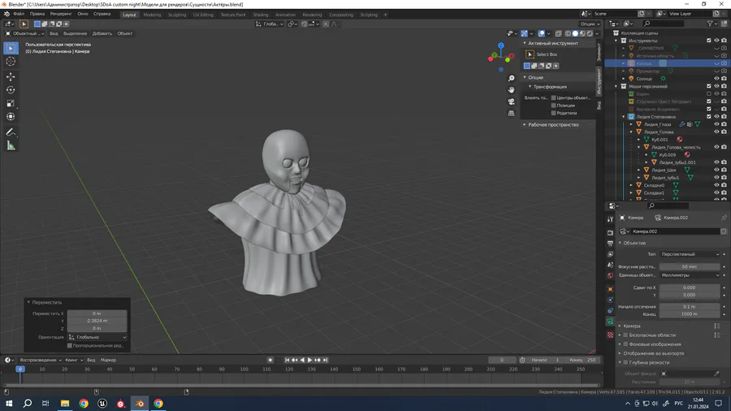731x411 pixels.
Task: Enable Фоновые изображения checkbox
Action: click(x=625, y=344)
